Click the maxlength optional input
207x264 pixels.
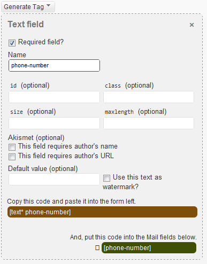pyautogui.click(x=149, y=123)
